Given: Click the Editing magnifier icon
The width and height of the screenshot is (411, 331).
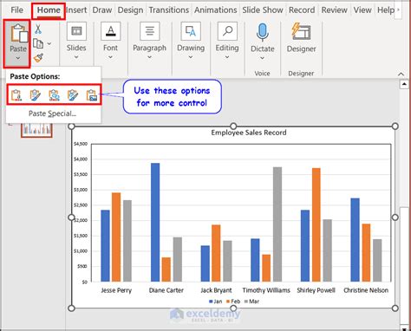Looking at the screenshot, I should tap(227, 31).
